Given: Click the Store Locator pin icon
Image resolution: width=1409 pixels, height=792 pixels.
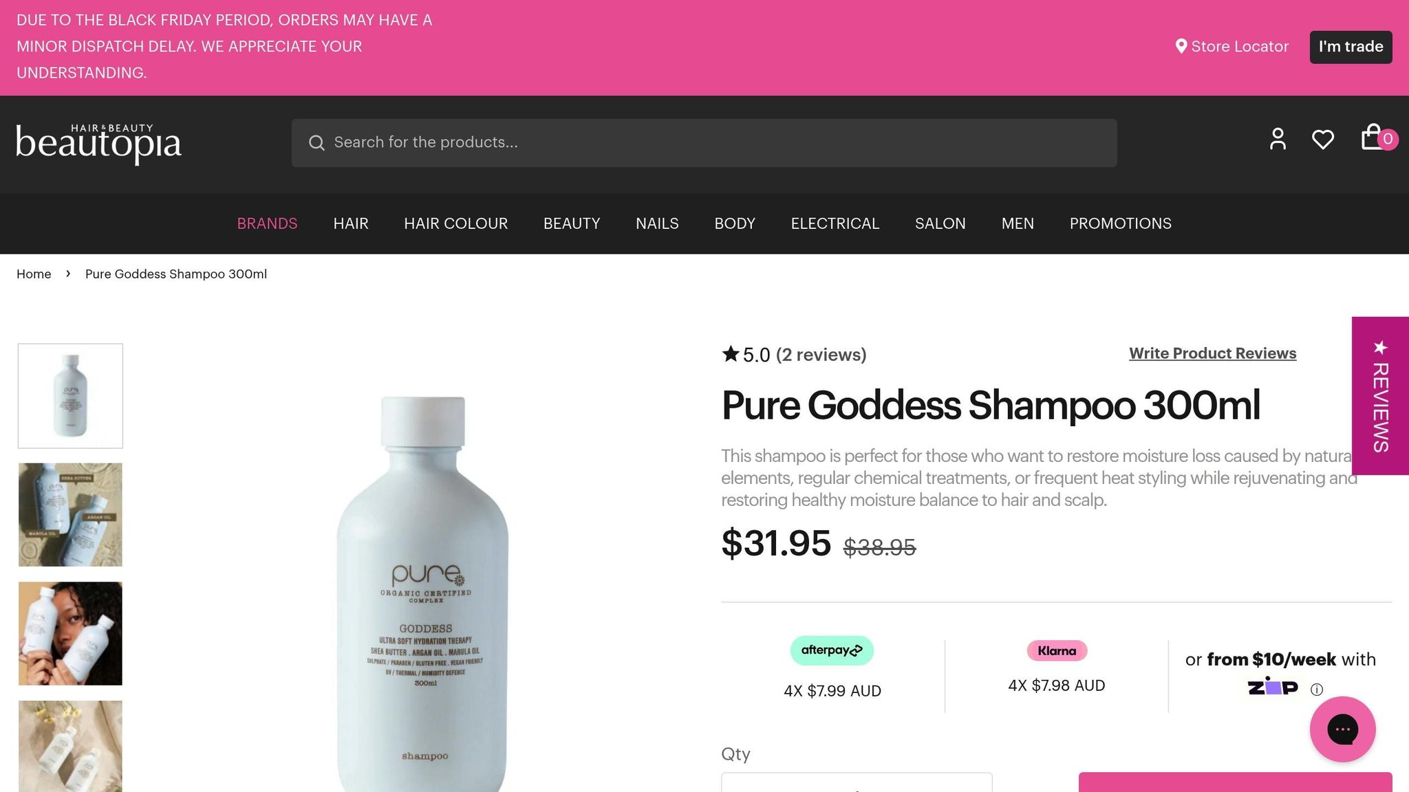Looking at the screenshot, I should pos(1181,46).
